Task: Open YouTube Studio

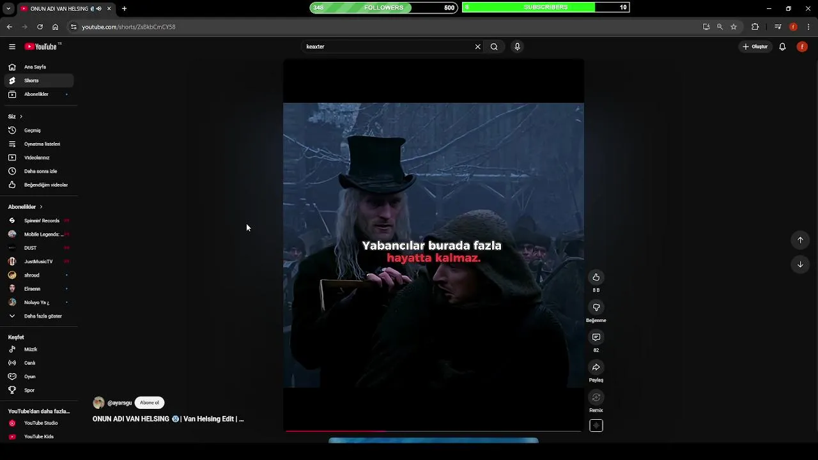Action: tap(39, 423)
